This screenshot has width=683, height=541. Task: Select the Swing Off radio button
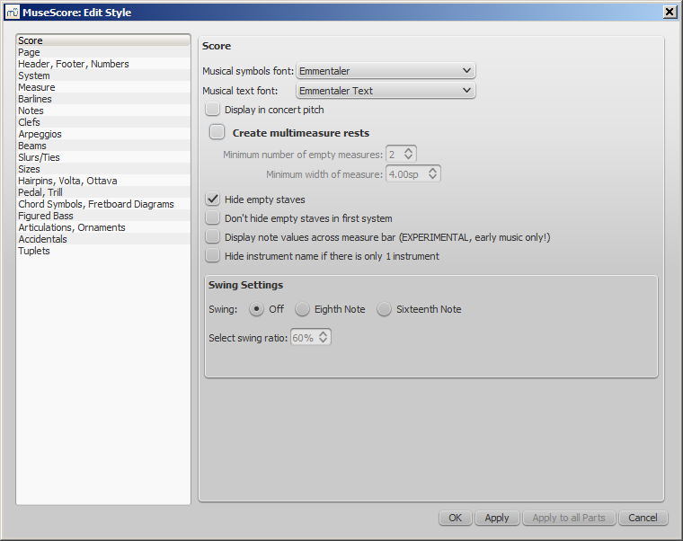256,309
